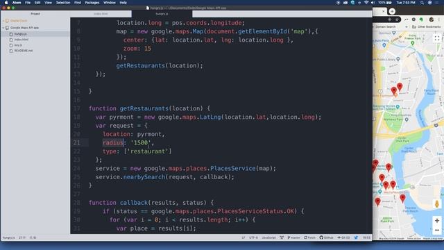Open key.js in the project tree

pyautogui.click(x=18, y=45)
